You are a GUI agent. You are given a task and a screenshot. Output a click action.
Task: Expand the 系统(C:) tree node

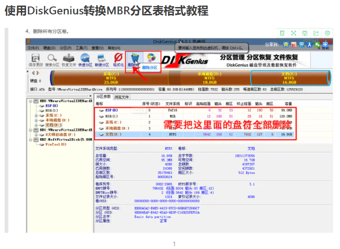(x=36, y=115)
